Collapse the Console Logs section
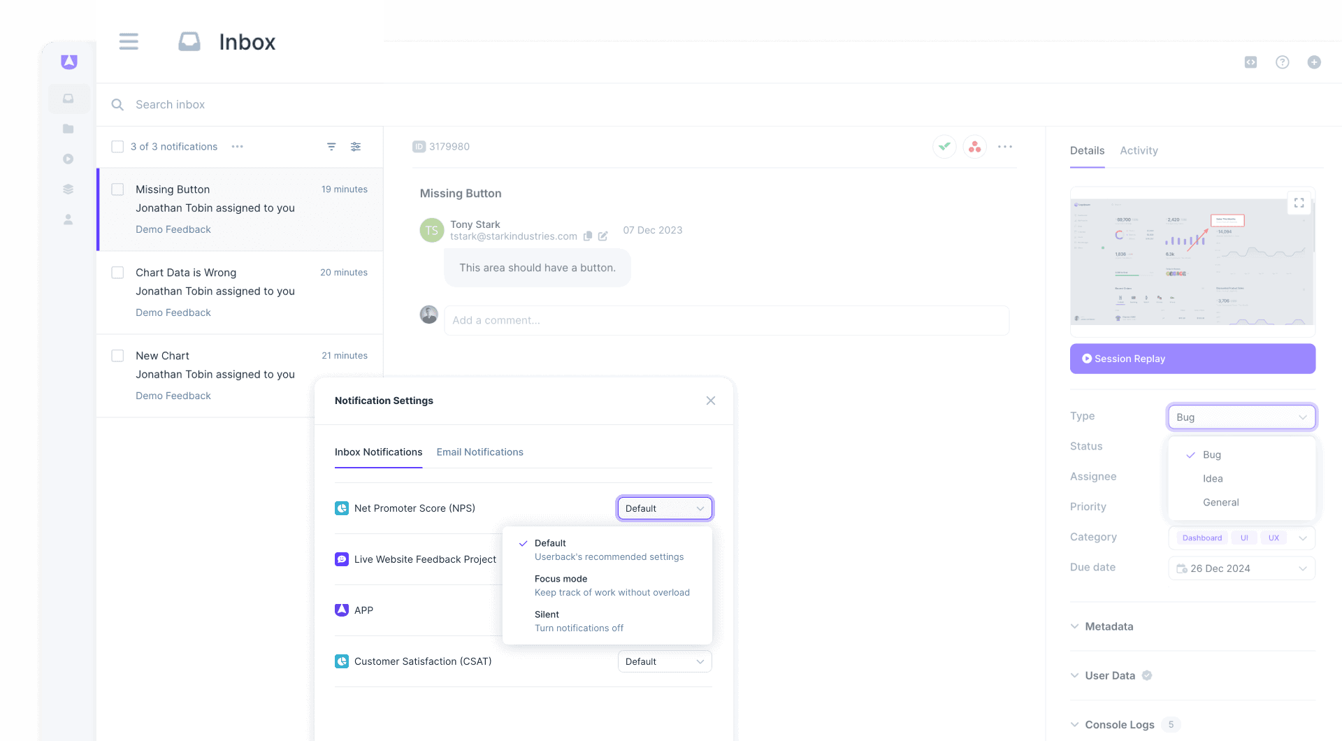Screen dimensions: 1342x741 pos(1074,725)
